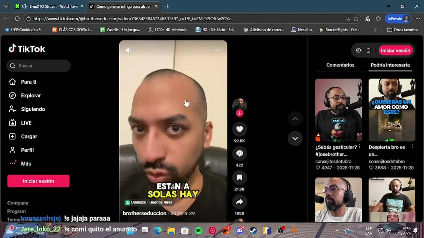Open the tab actions dropdown
The height and width of the screenshot is (238, 424).
click(6, 6)
